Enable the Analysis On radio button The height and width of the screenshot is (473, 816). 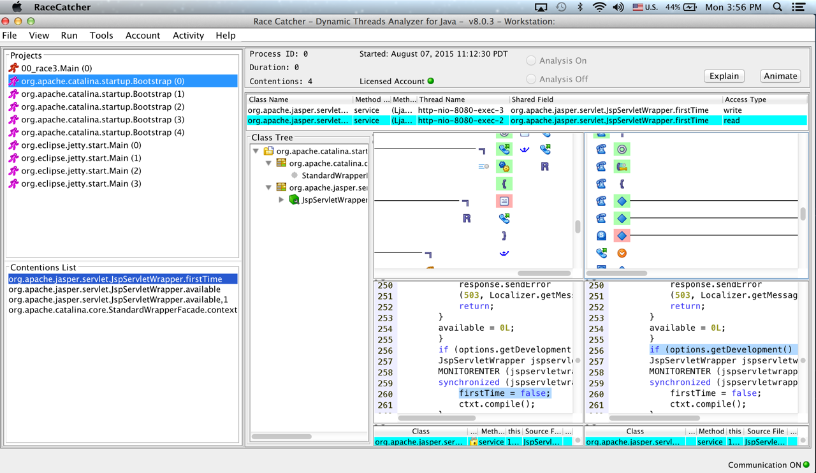(531, 61)
